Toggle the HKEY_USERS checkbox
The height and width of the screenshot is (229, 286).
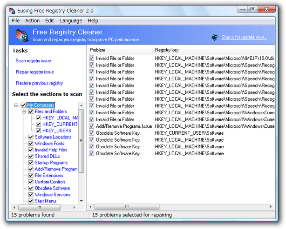38,131
